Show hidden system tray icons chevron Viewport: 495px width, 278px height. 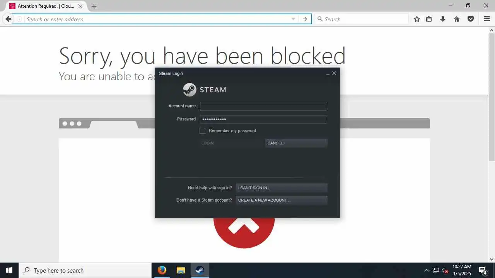427,270
